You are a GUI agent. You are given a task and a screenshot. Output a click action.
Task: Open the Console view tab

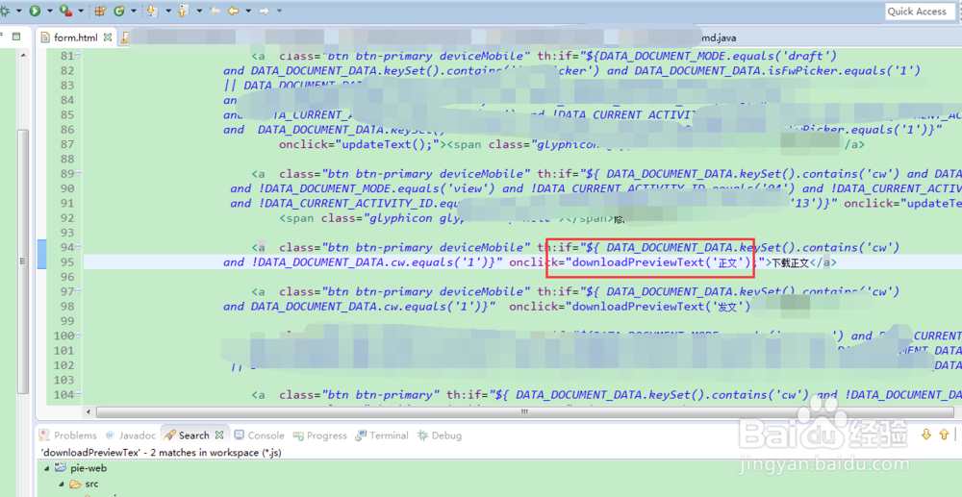tap(259, 435)
